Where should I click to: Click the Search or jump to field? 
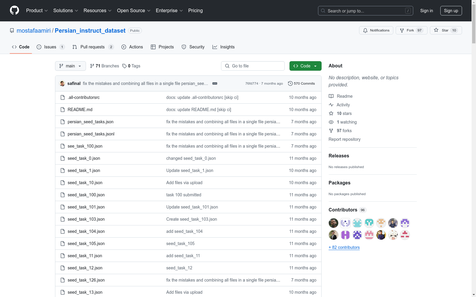click(366, 11)
